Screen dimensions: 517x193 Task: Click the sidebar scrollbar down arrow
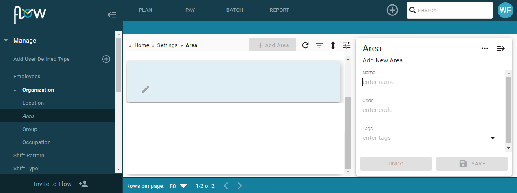(x=118, y=169)
